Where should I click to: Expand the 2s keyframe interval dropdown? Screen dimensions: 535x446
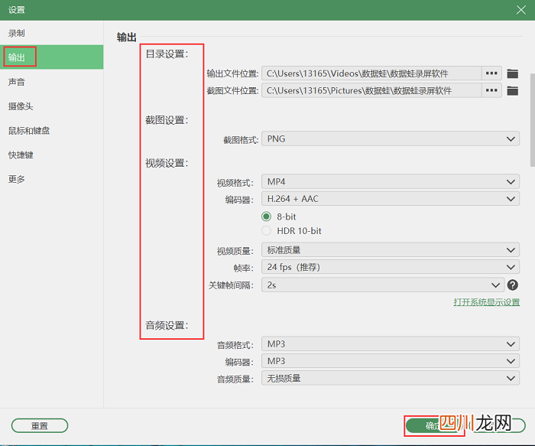(x=383, y=285)
